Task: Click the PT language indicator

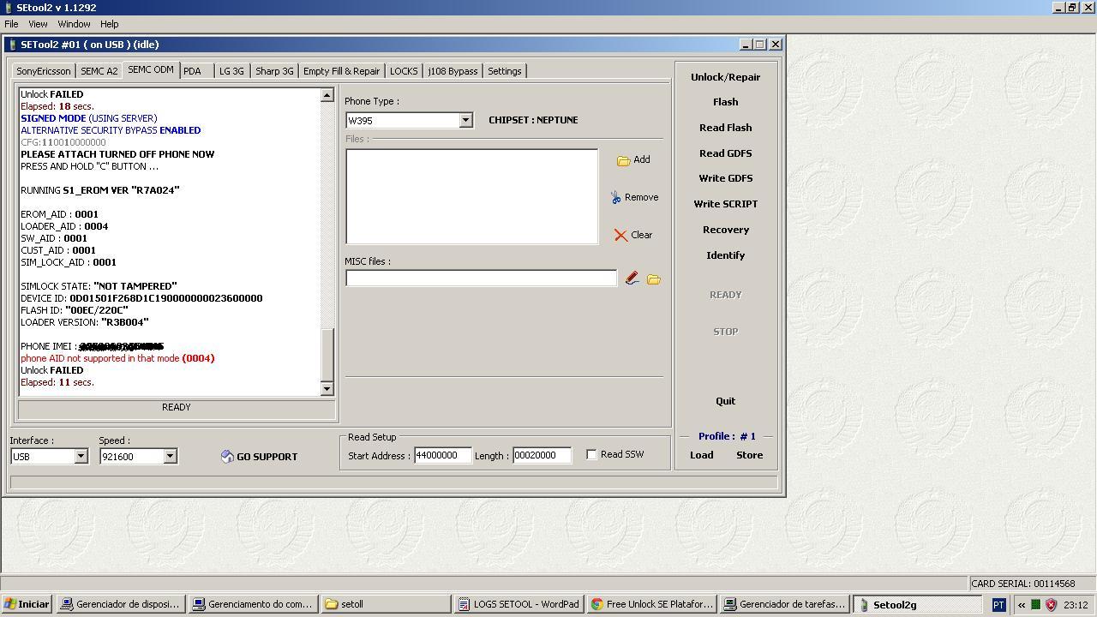Action: [x=998, y=605]
